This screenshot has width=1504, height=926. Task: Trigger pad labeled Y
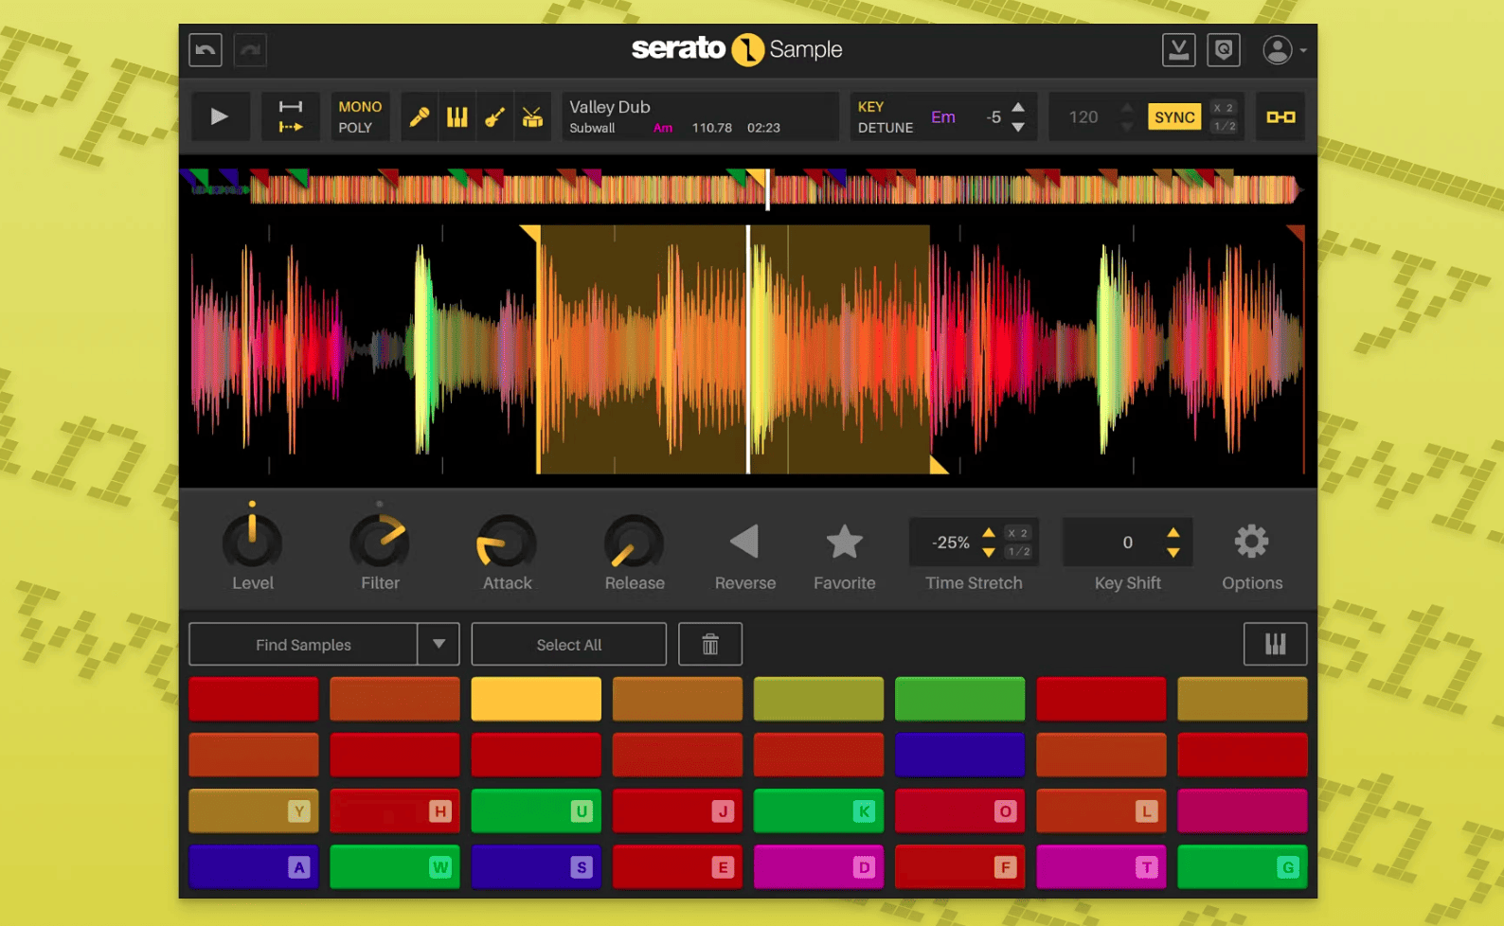(254, 810)
